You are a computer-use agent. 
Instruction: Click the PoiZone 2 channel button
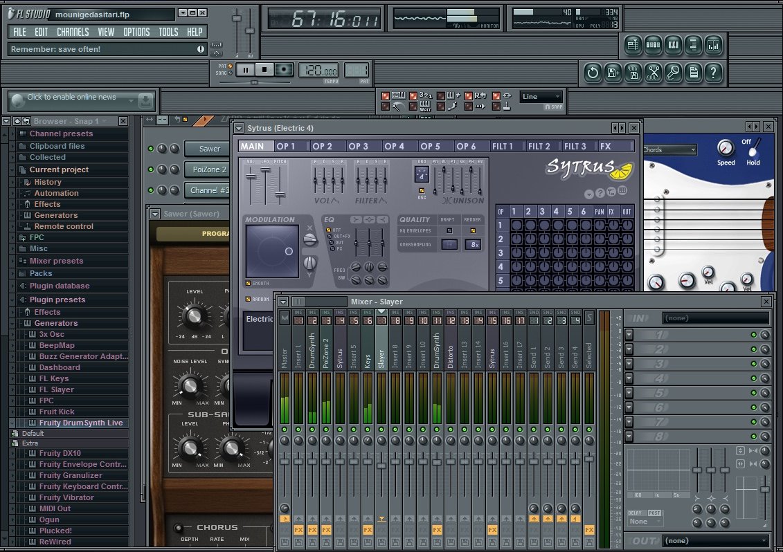[209, 169]
